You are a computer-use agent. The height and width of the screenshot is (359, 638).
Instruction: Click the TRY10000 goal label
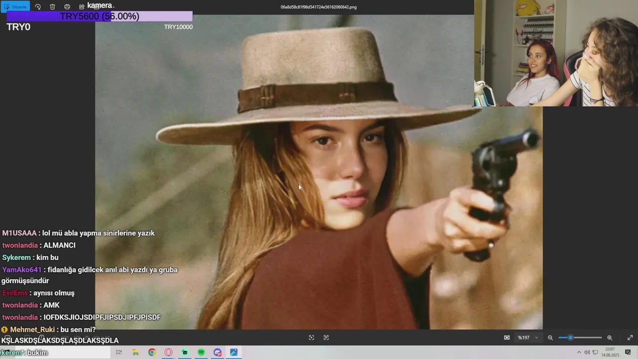178,27
